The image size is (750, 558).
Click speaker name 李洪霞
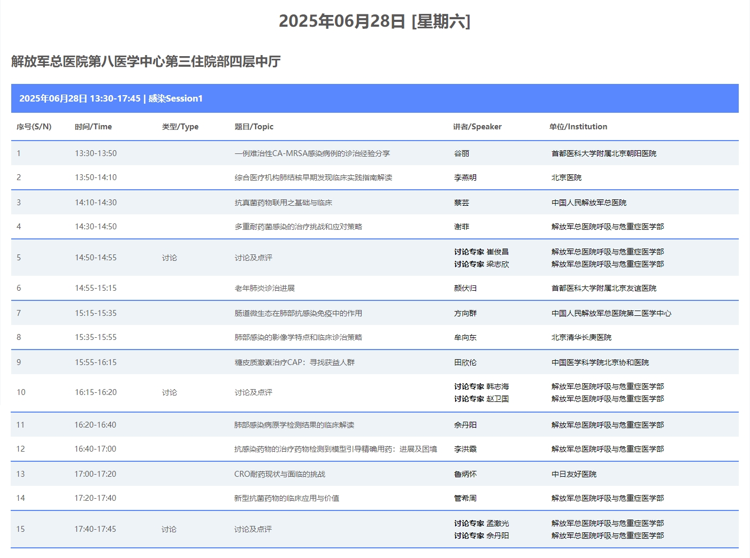pyautogui.click(x=465, y=449)
